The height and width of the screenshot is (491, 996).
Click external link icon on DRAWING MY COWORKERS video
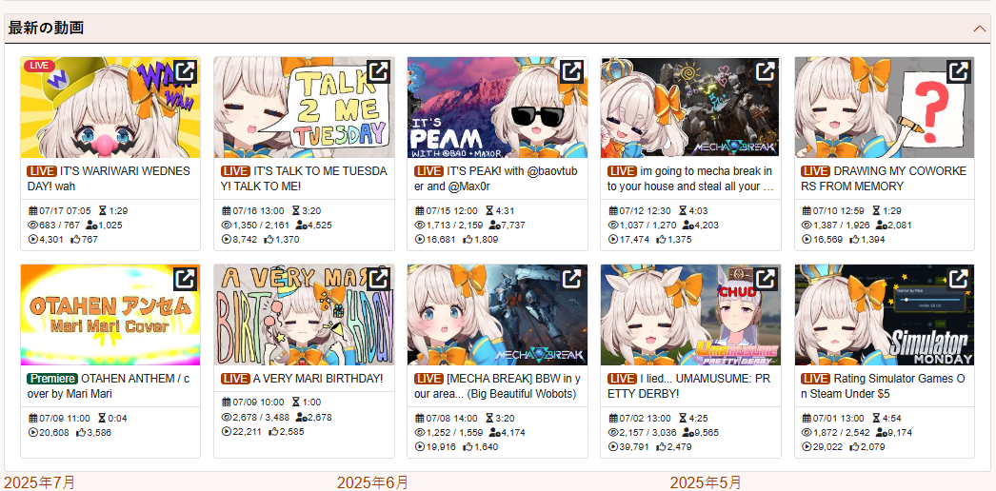959,71
